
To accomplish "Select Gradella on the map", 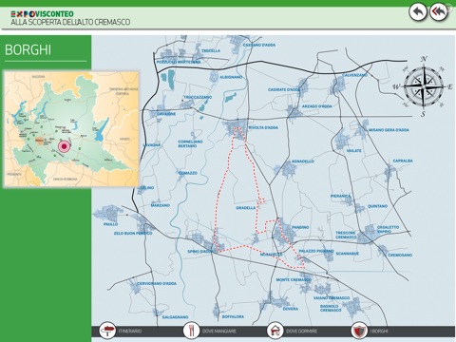I will 246,208.
